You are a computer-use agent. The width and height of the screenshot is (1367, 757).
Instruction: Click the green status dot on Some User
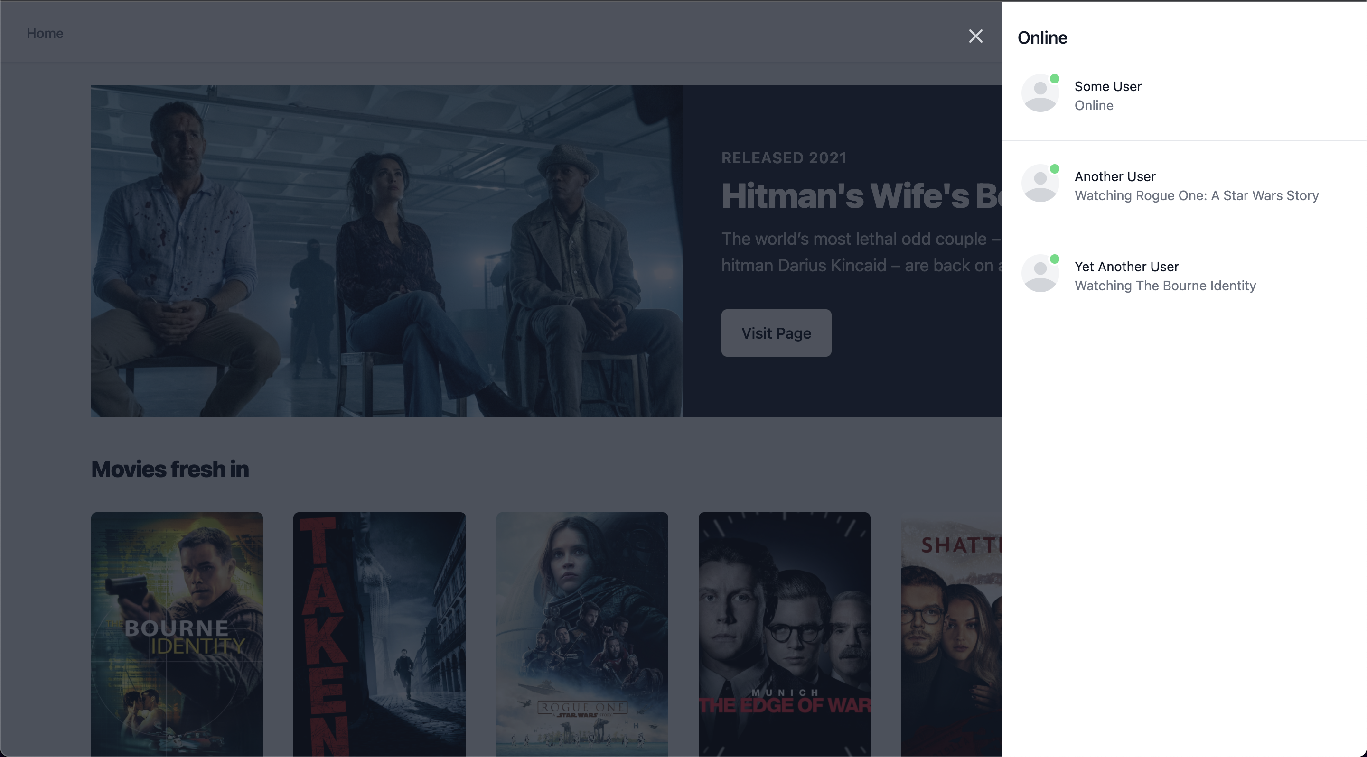coord(1054,79)
